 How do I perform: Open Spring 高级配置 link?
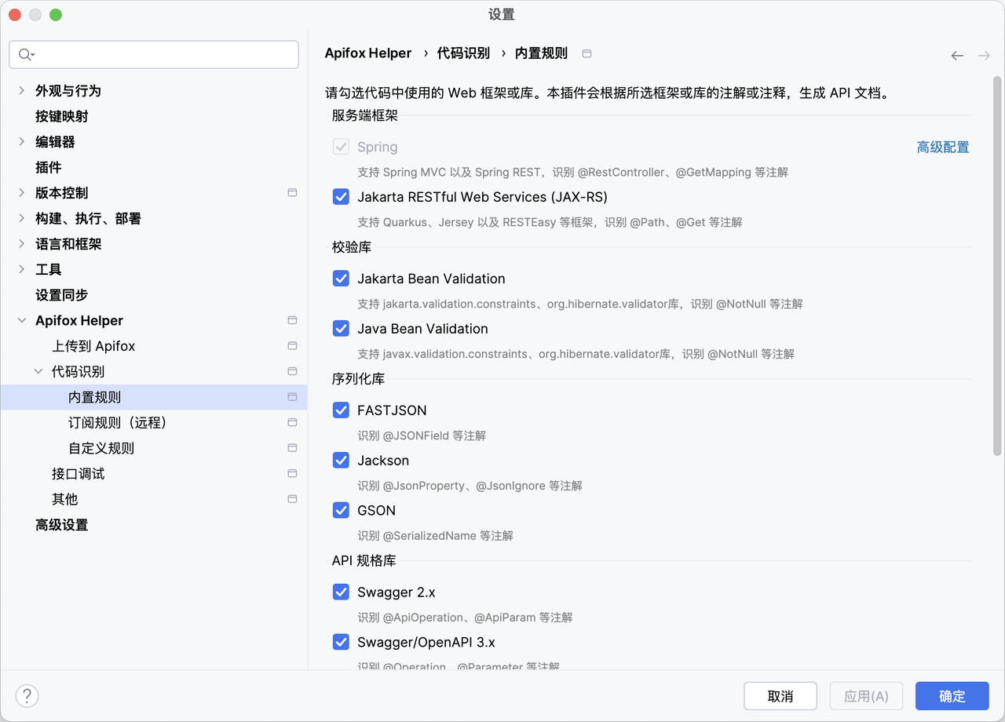coord(942,147)
